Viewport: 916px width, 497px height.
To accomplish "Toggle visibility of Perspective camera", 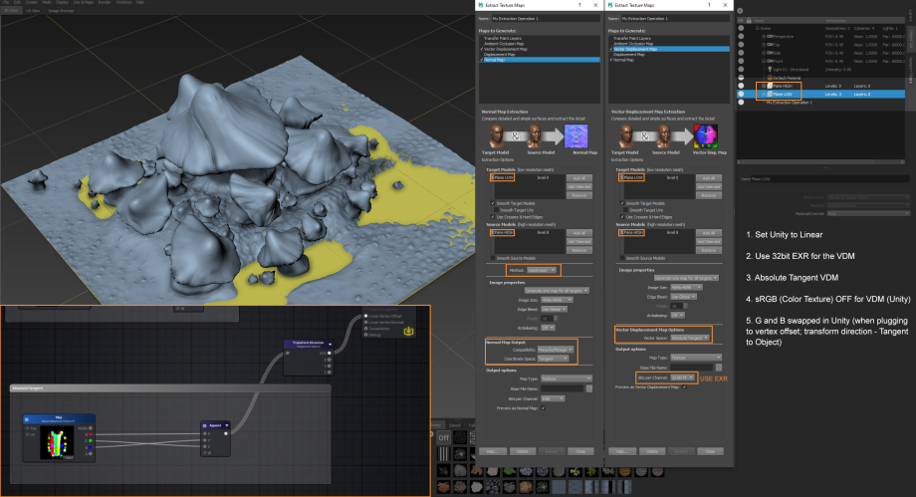I will tap(741, 36).
